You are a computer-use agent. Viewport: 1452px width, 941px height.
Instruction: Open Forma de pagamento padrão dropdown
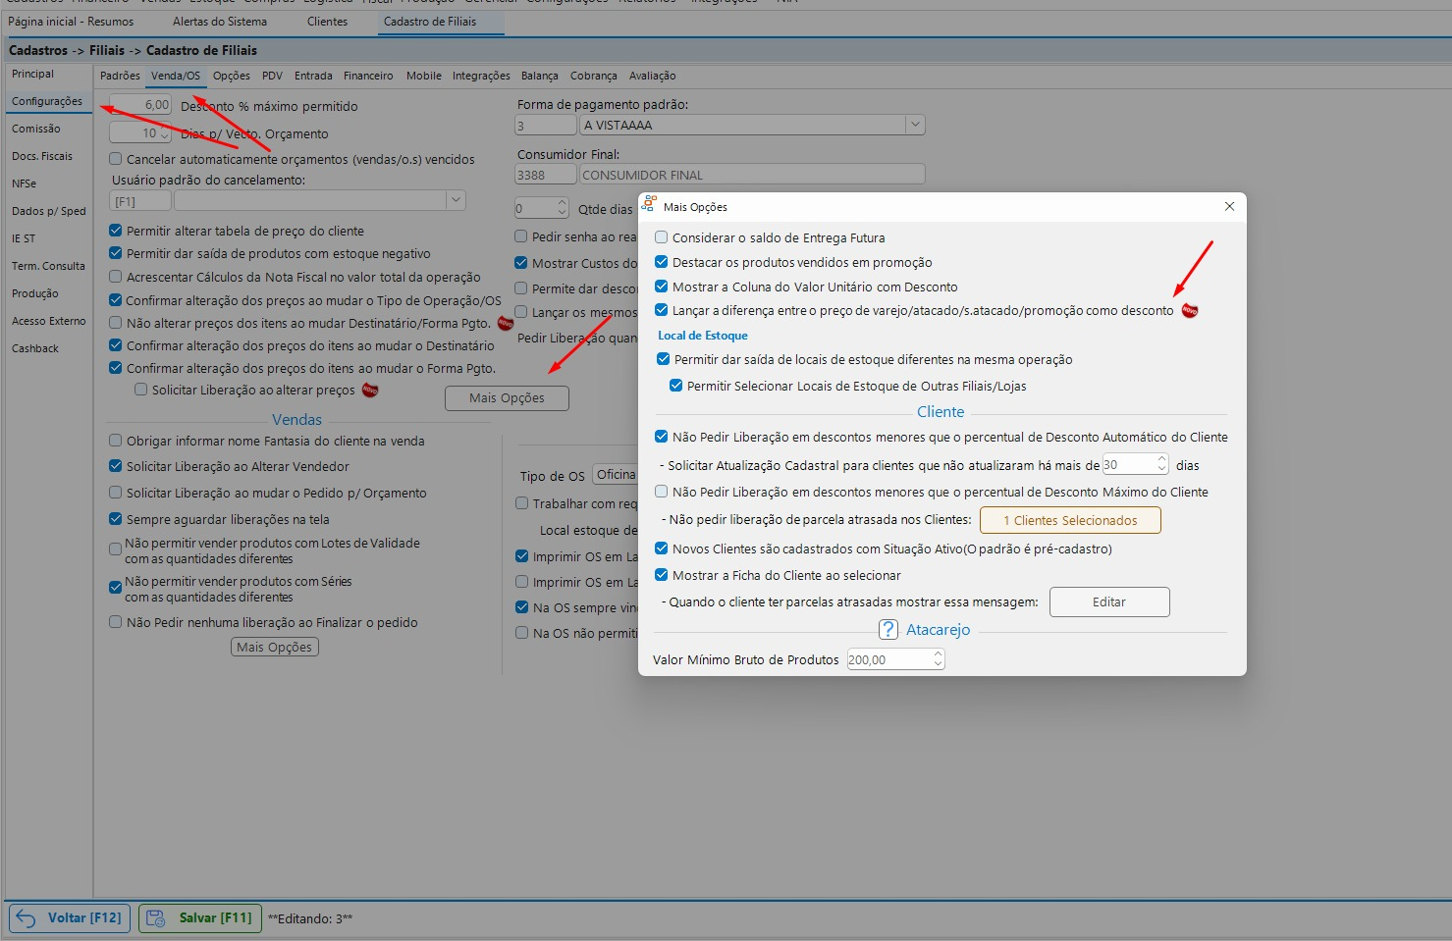(x=915, y=125)
